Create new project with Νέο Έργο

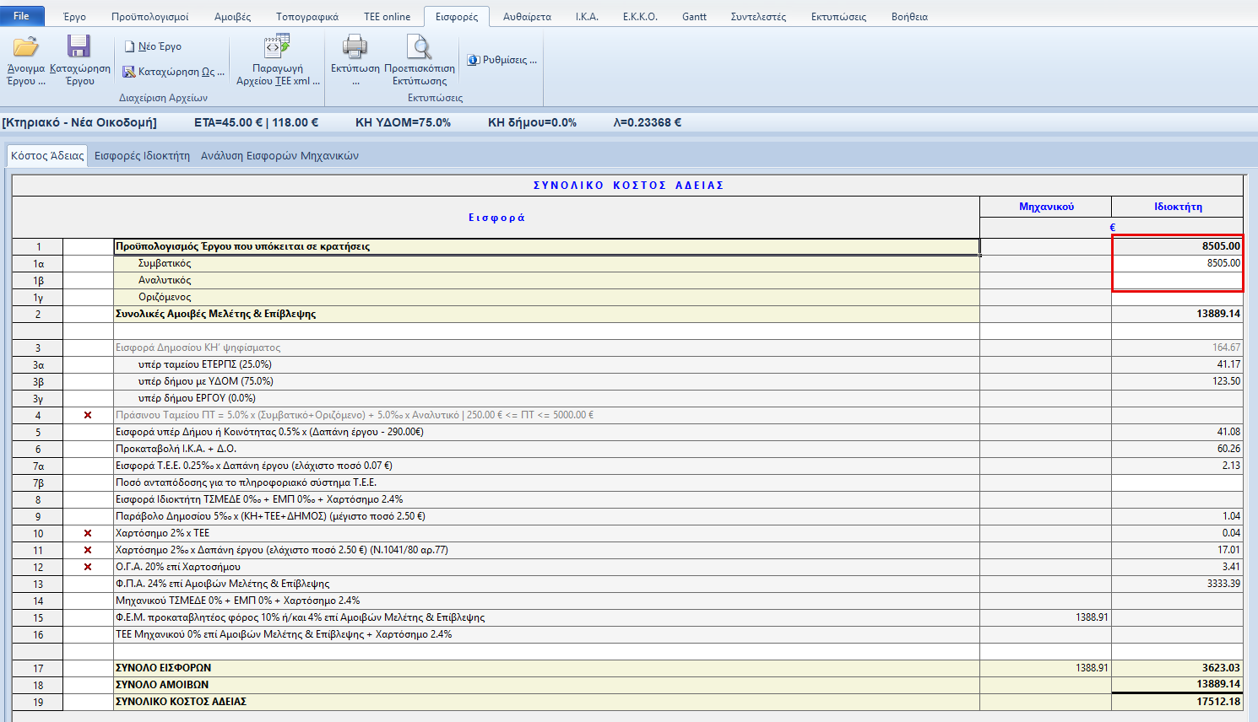click(153, 46)
